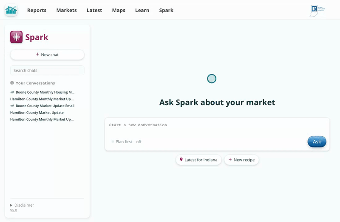The width and height of the screenshot is (340, 222).
Task: Choose the Latest for Indiana suggestion
Action: click(x=198, y=160)
